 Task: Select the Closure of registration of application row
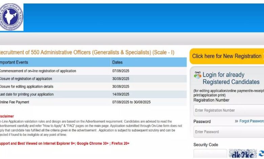click(93, 78)
